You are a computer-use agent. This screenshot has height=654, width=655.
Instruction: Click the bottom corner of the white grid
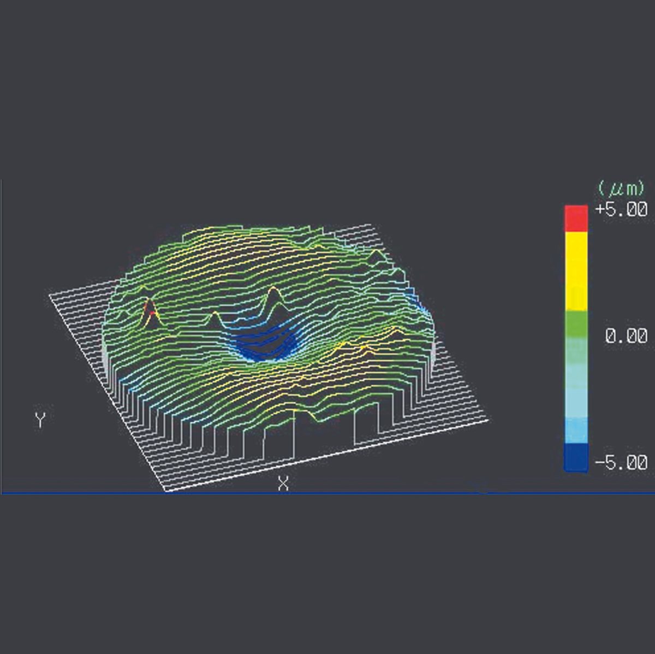click(x=168, y=490)
